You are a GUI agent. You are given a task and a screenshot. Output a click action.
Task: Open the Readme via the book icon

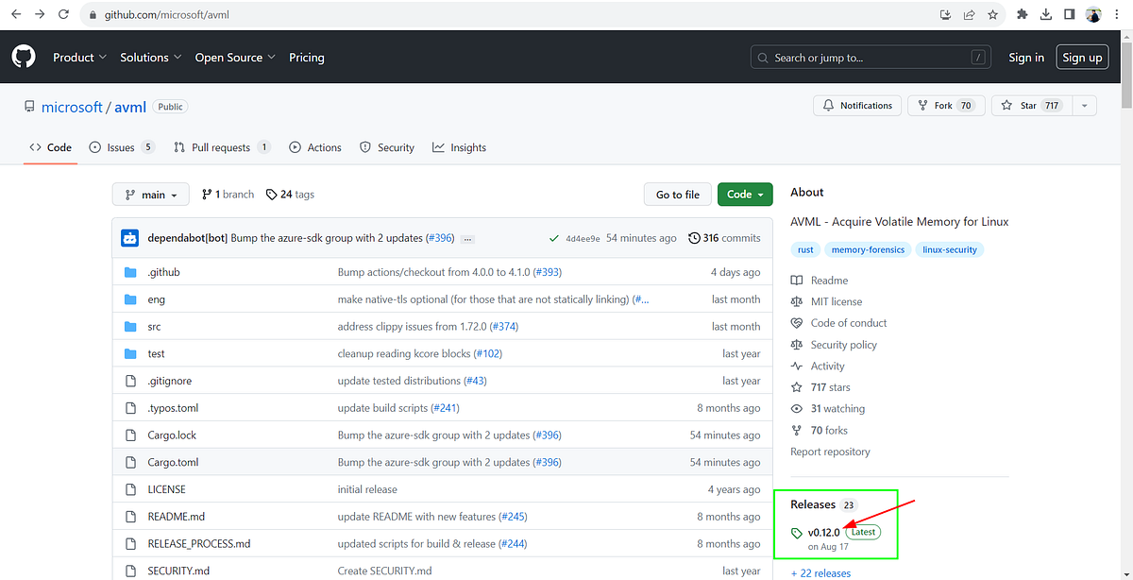[x=796, y=280]
